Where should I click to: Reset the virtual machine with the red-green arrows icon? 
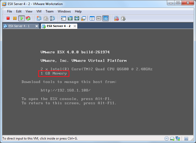click(28, 18)
